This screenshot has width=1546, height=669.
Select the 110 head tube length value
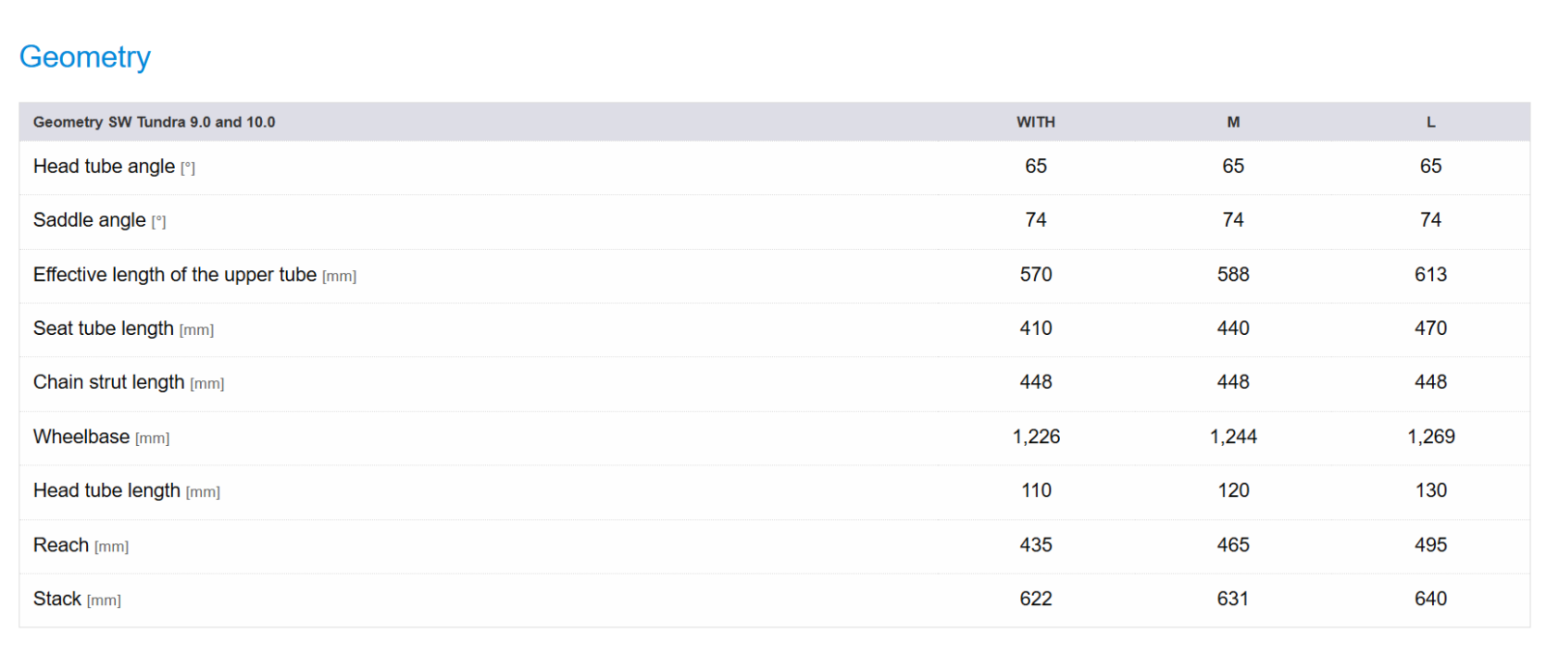1036,491
